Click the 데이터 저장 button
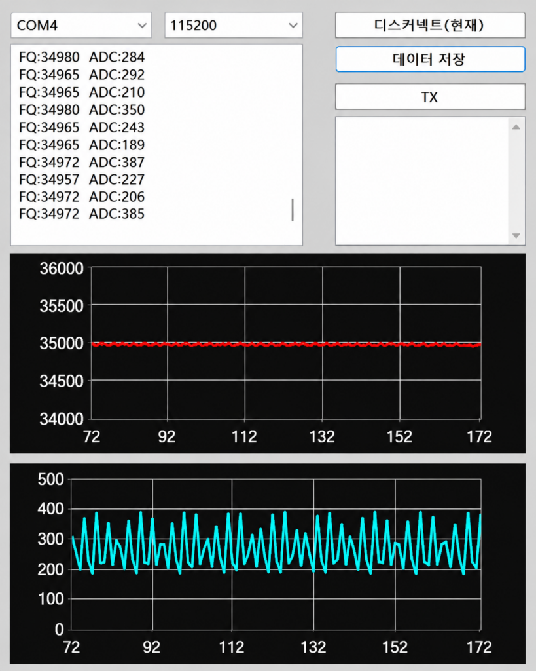536x671 pixels. click(430, 59)
